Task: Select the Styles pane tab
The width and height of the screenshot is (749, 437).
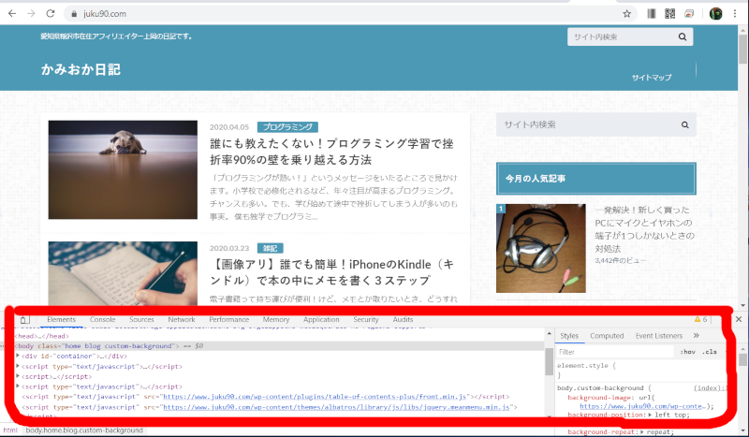Action: pos(569,336)
